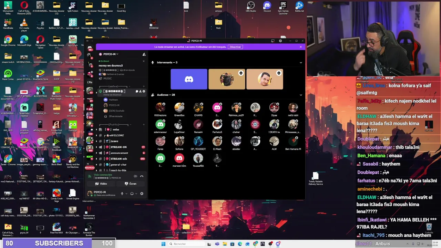Click the invite people icon beside PSYCO-M

tap(144, 54)
